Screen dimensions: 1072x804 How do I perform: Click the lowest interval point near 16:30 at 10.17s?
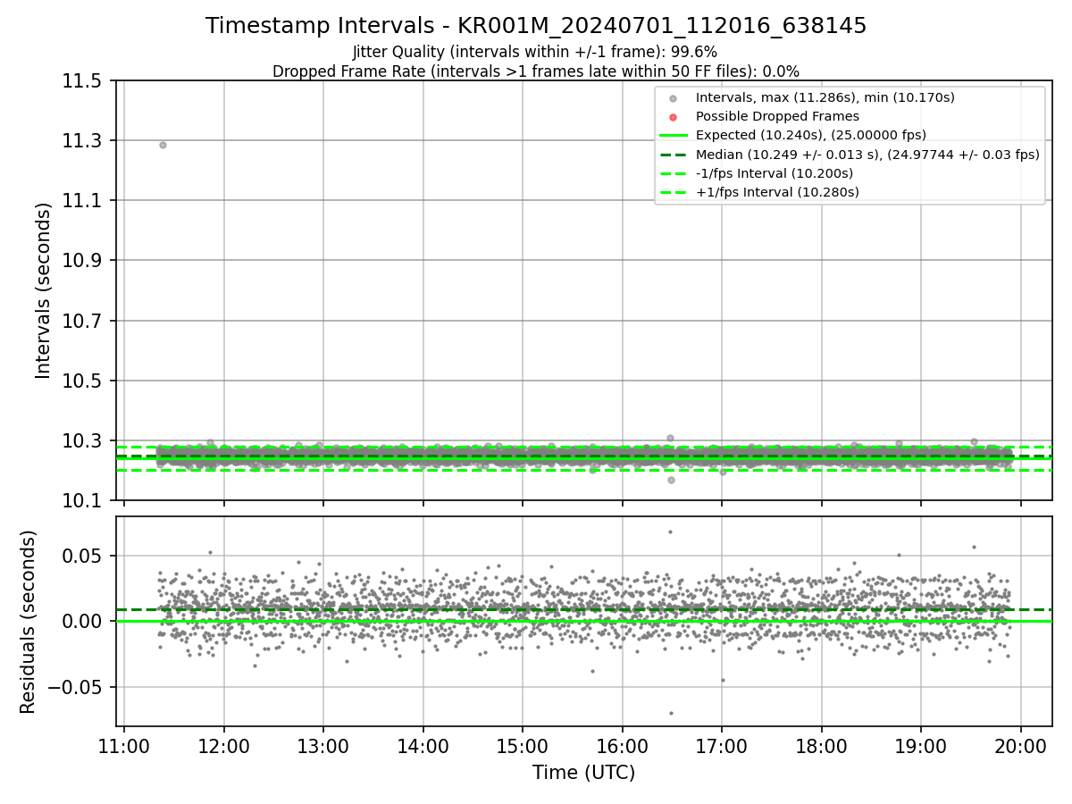(671, 480)
